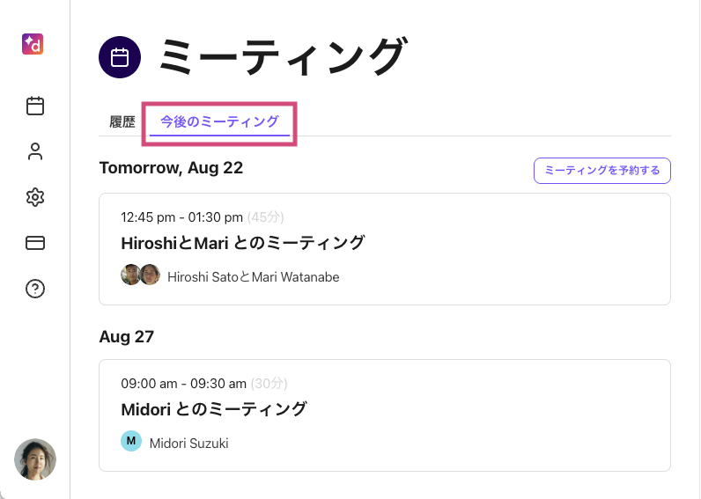The height and width of the screenshot is (499, 701).
Task: Open the calendar icon in sidebar
Action: point(35,106)
